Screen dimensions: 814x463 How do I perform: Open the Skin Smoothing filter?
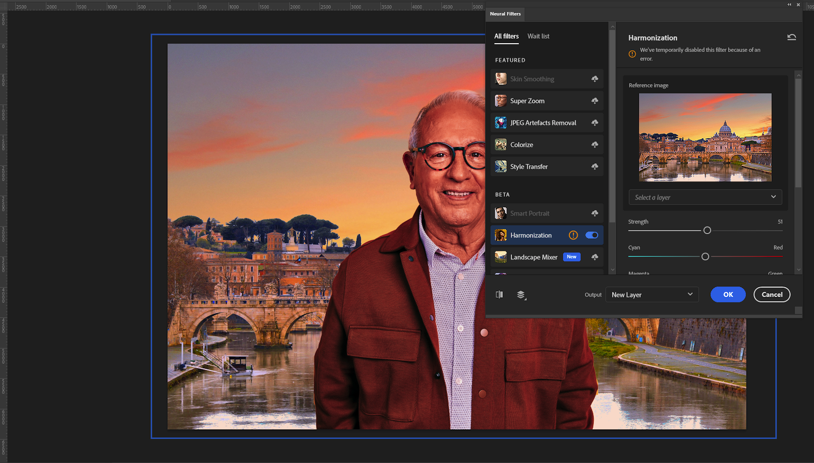tap(532, 79)
